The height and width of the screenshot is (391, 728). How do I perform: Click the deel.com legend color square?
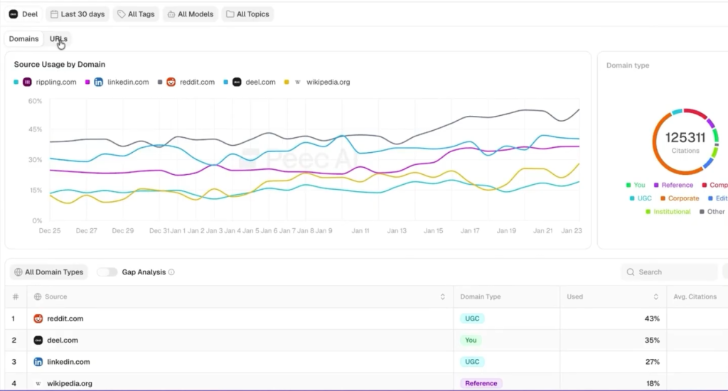225,82
